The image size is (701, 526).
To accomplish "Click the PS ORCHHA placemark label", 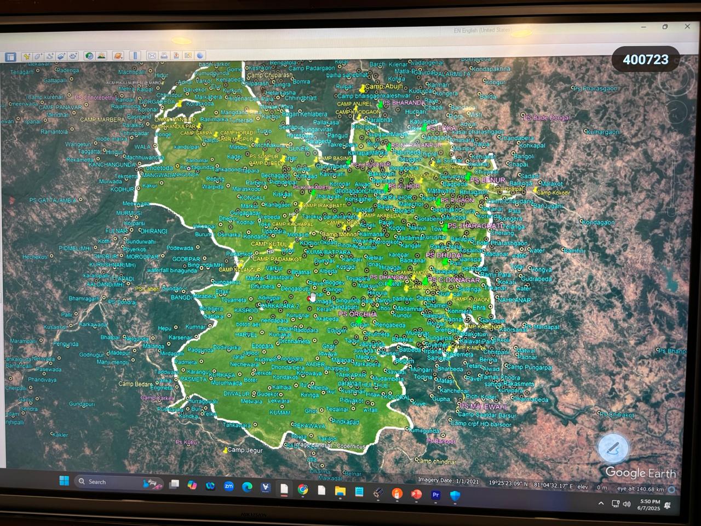I will tap(358, 315).
